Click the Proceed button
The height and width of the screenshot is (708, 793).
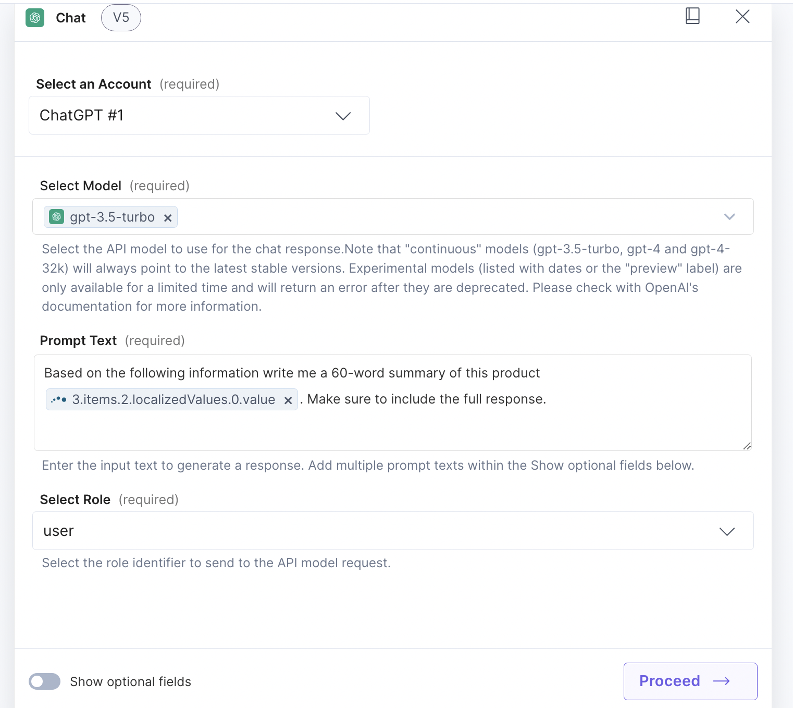pos(690,681)
